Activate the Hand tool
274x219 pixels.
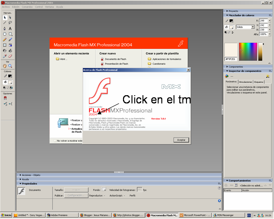(5, 66)
